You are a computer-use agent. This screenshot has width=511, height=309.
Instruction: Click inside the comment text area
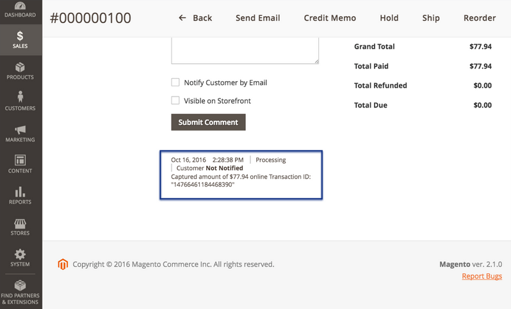coord(245,51)
